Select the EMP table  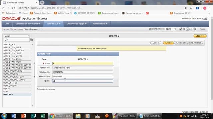tap(5, 92)
